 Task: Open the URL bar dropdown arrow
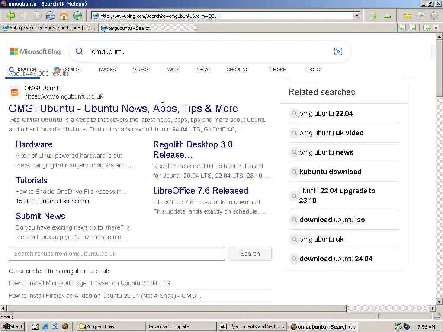coord(357,16)
